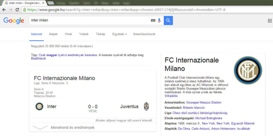Open the Egyebek dropdown menu
This screenshot has width=273, height=136.
point(119,34)
